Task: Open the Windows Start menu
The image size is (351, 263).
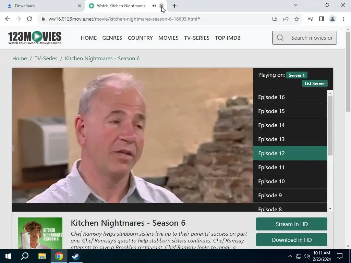Action: click(x=8, y=256)
